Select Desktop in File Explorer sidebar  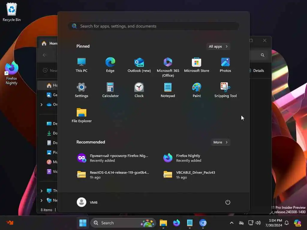point(52,124)
